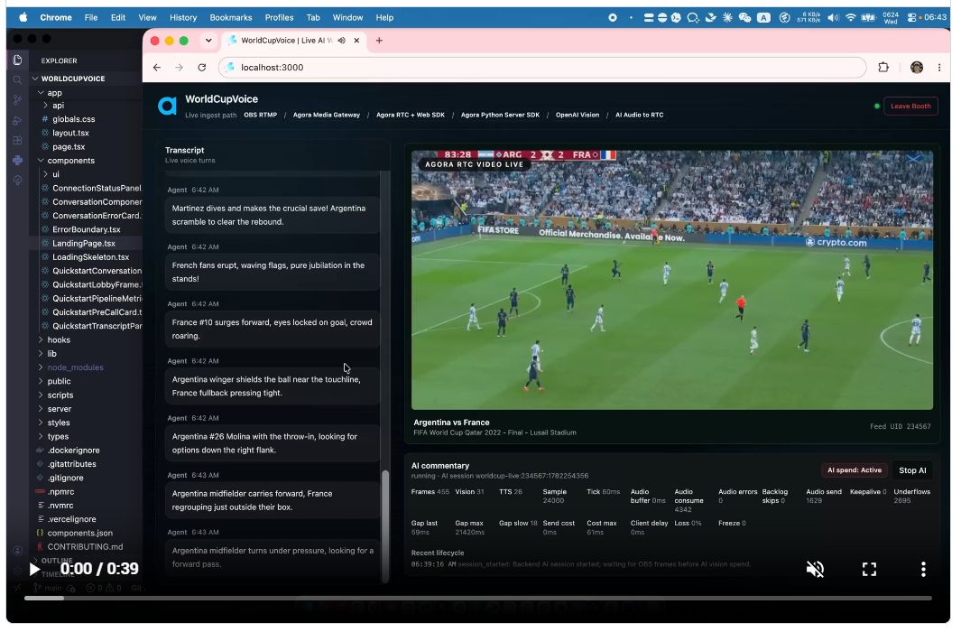Viewport: 961px width, 632px height.
Task: Expand the hooks folder
Action: (59, 340)
